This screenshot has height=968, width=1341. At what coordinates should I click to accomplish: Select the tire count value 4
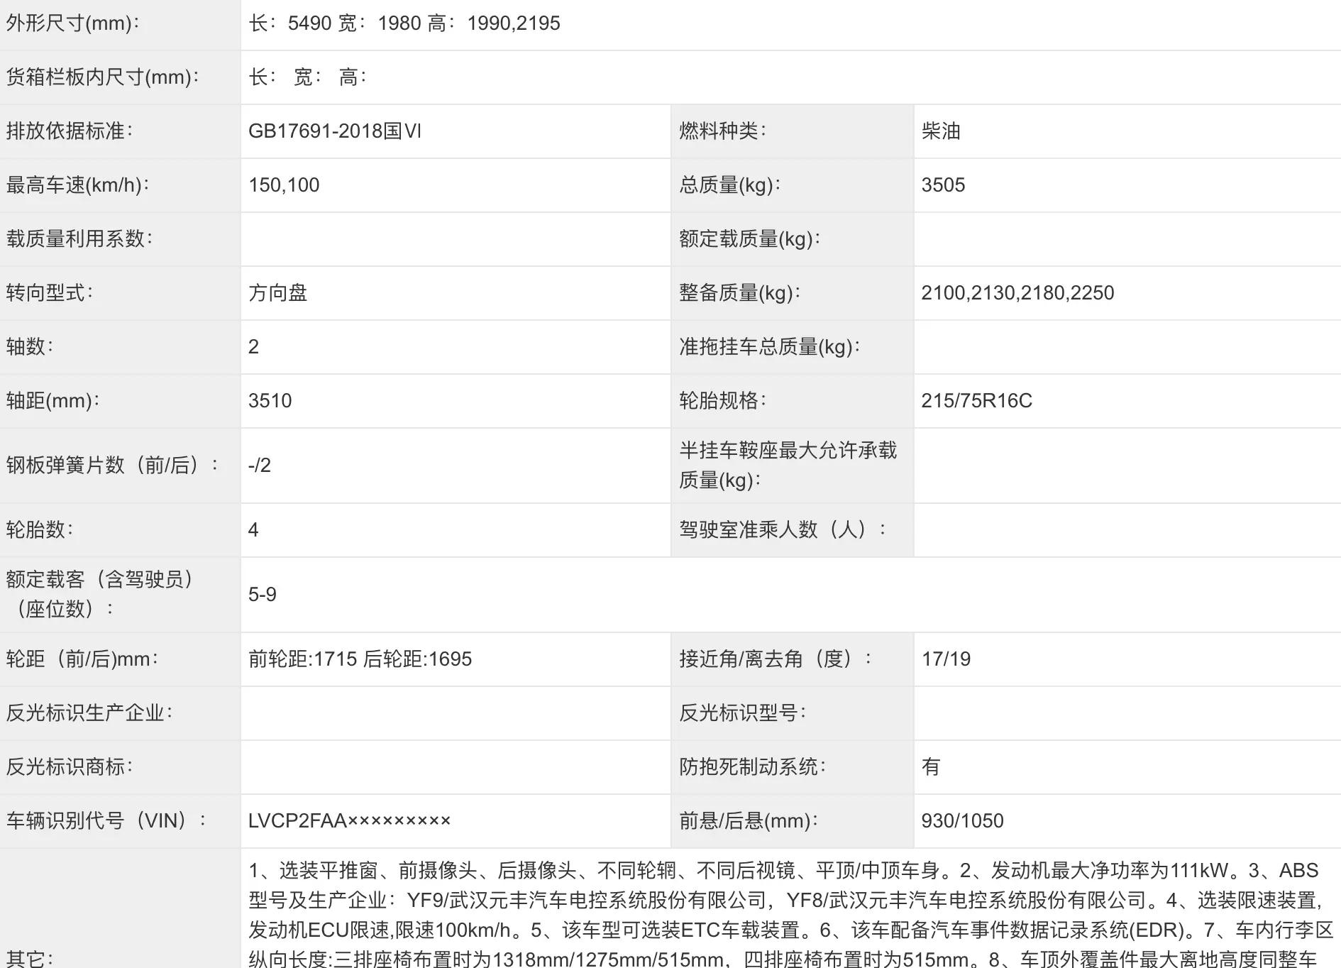pyautogui.click(x=253, y=530)
